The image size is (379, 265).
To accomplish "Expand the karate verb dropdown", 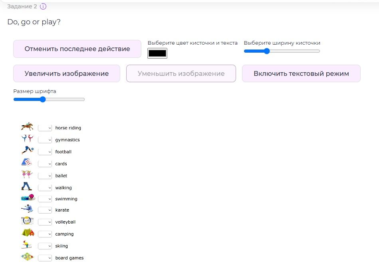I will pyautogui.click(x=45, y=210).
